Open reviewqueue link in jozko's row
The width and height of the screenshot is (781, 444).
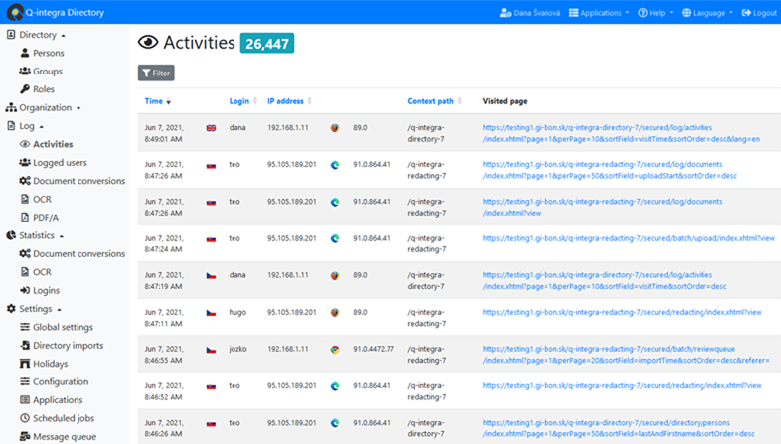pyautogui.click(x=626, y=355)
